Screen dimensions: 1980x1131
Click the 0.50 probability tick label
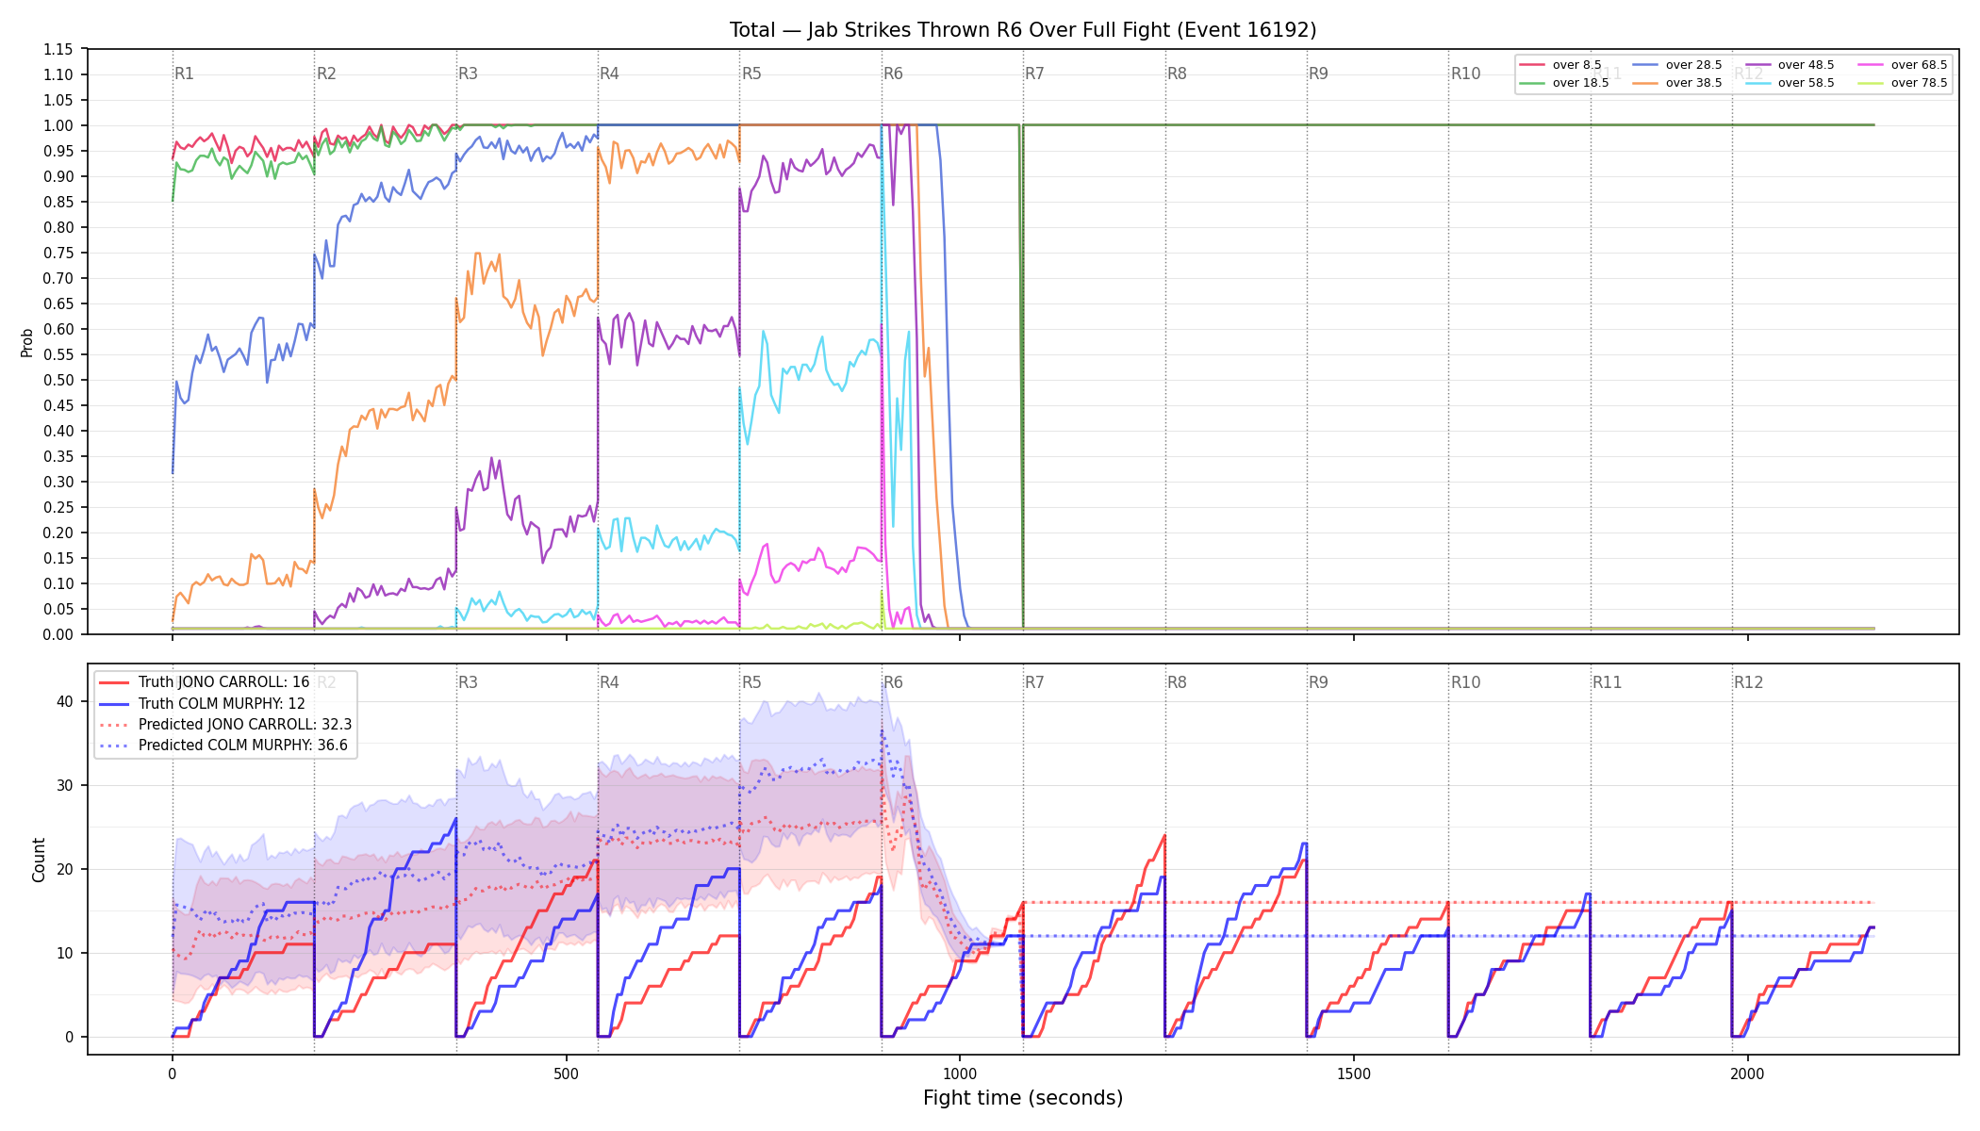(58, 380)
